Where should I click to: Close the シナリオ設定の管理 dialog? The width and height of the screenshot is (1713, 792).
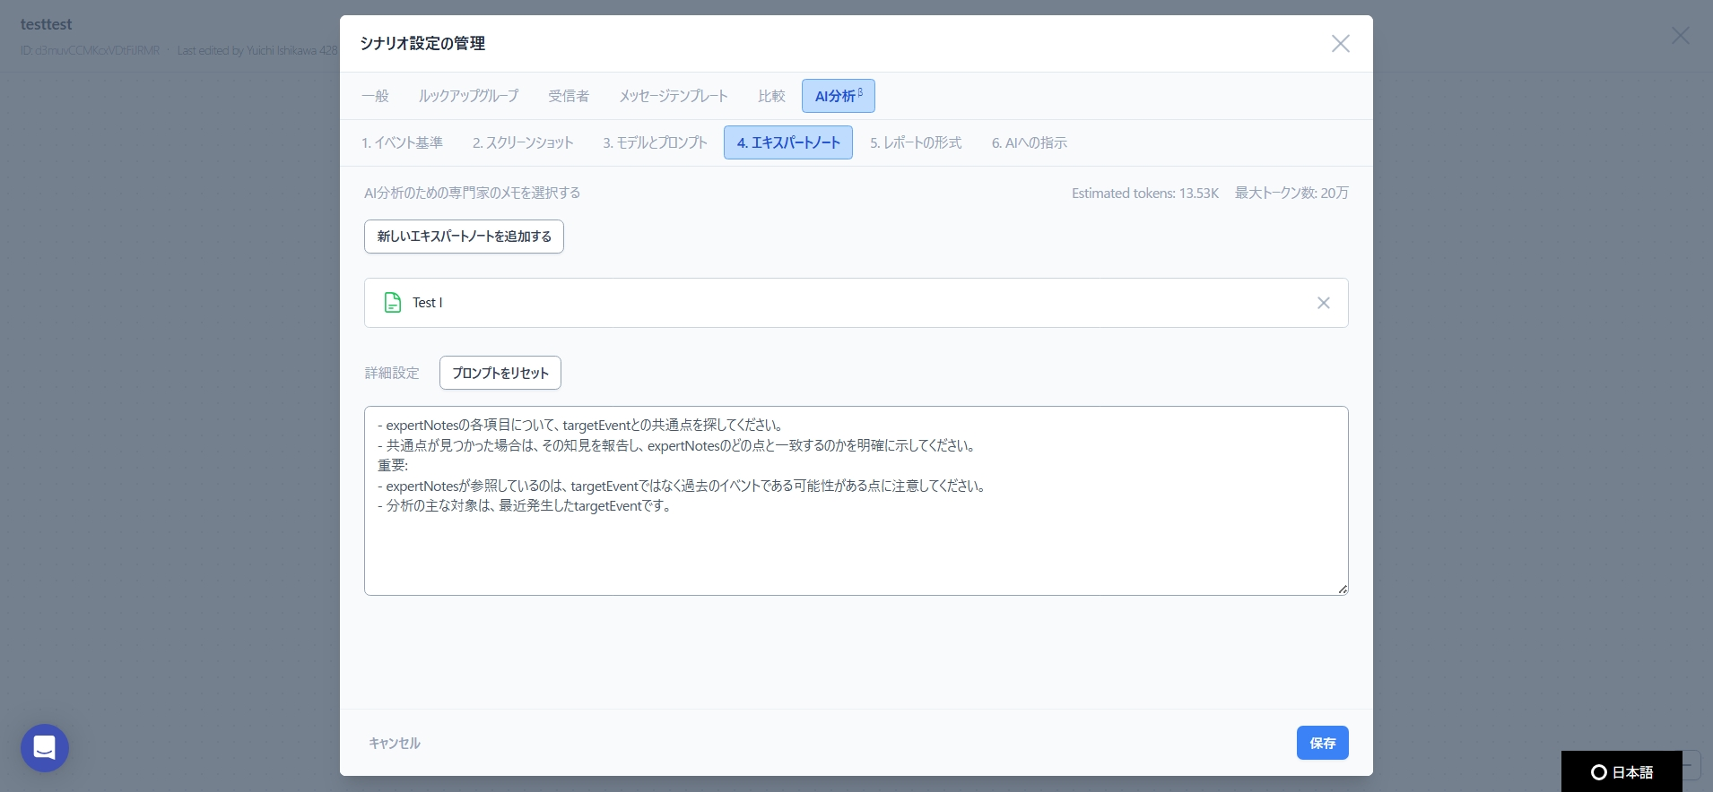click(x=1340, y=44)
